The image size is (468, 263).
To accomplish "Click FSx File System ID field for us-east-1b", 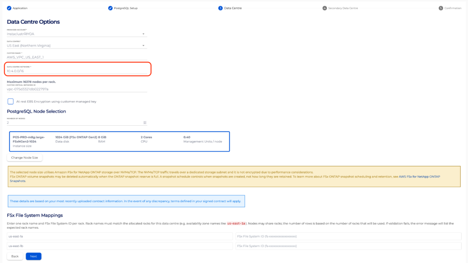I will coord(348,246).
